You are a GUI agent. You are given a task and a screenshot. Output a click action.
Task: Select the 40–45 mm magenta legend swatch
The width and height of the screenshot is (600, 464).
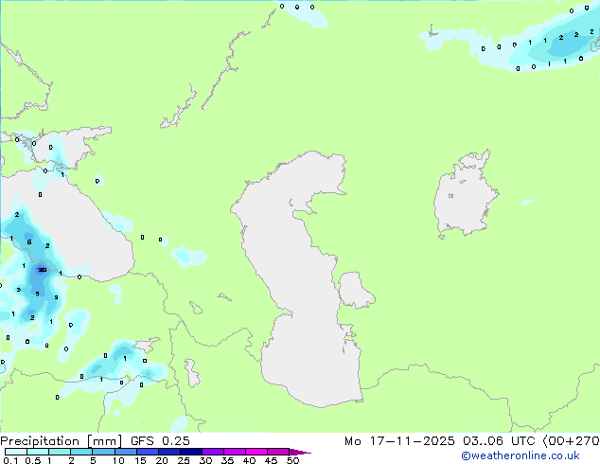click(x=256, y=452)
